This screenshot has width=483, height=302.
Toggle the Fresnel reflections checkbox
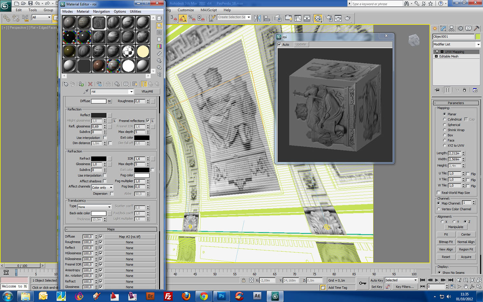click(148, 121)
